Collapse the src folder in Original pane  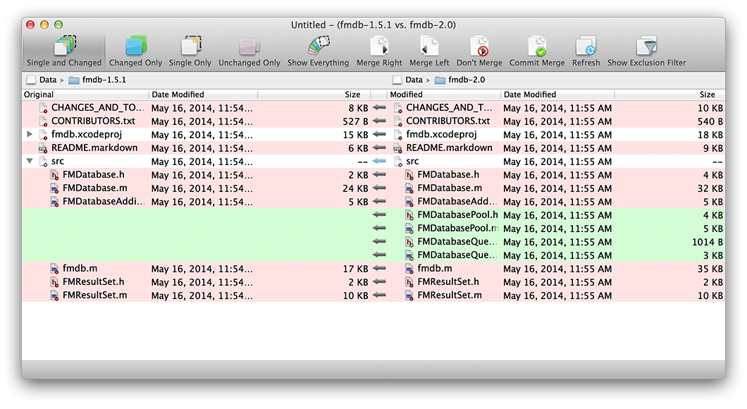29,161
